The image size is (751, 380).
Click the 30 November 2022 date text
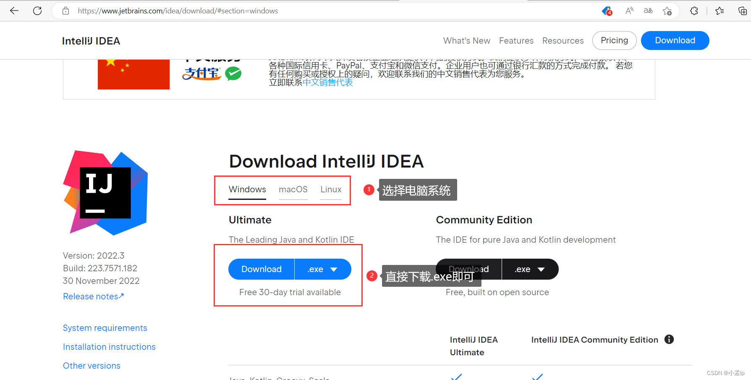point(101,281)
